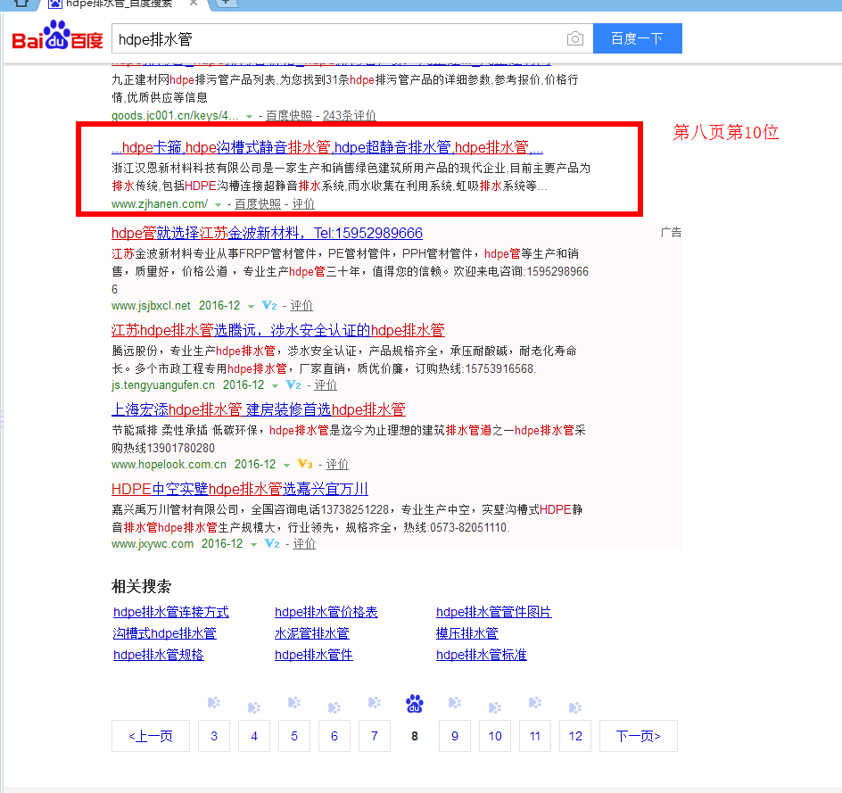Open related search hdpe排水管价格表

326,612
